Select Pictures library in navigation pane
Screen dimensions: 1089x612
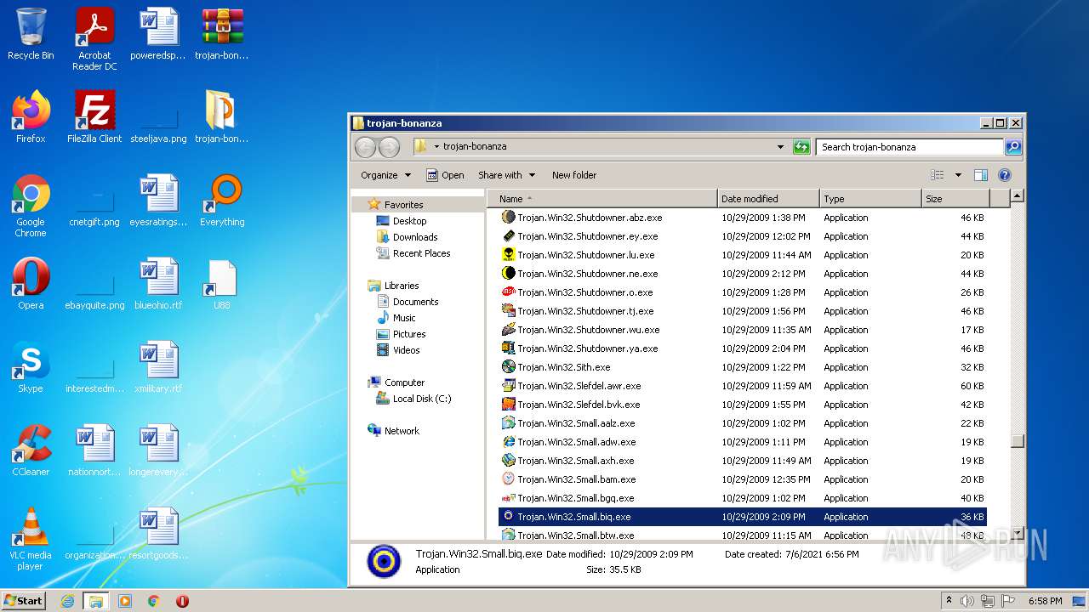(409, 334)
